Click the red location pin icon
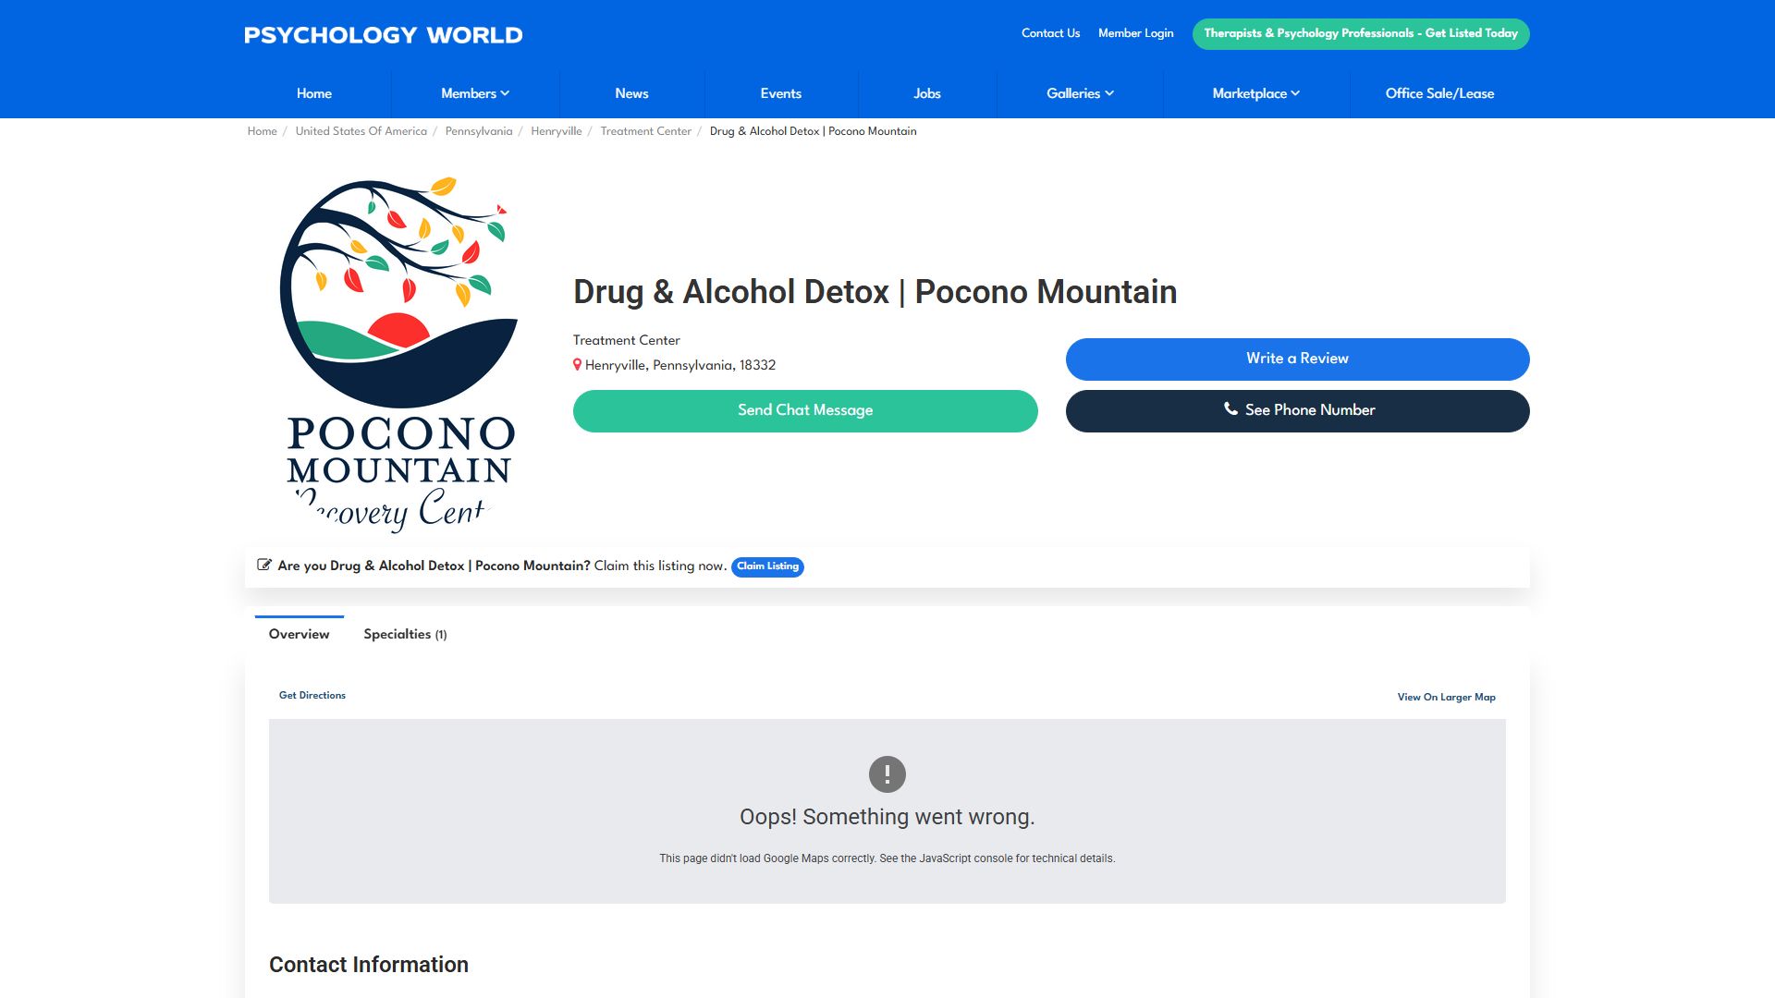Screen dimensions: 1775x998 [577, 365]
